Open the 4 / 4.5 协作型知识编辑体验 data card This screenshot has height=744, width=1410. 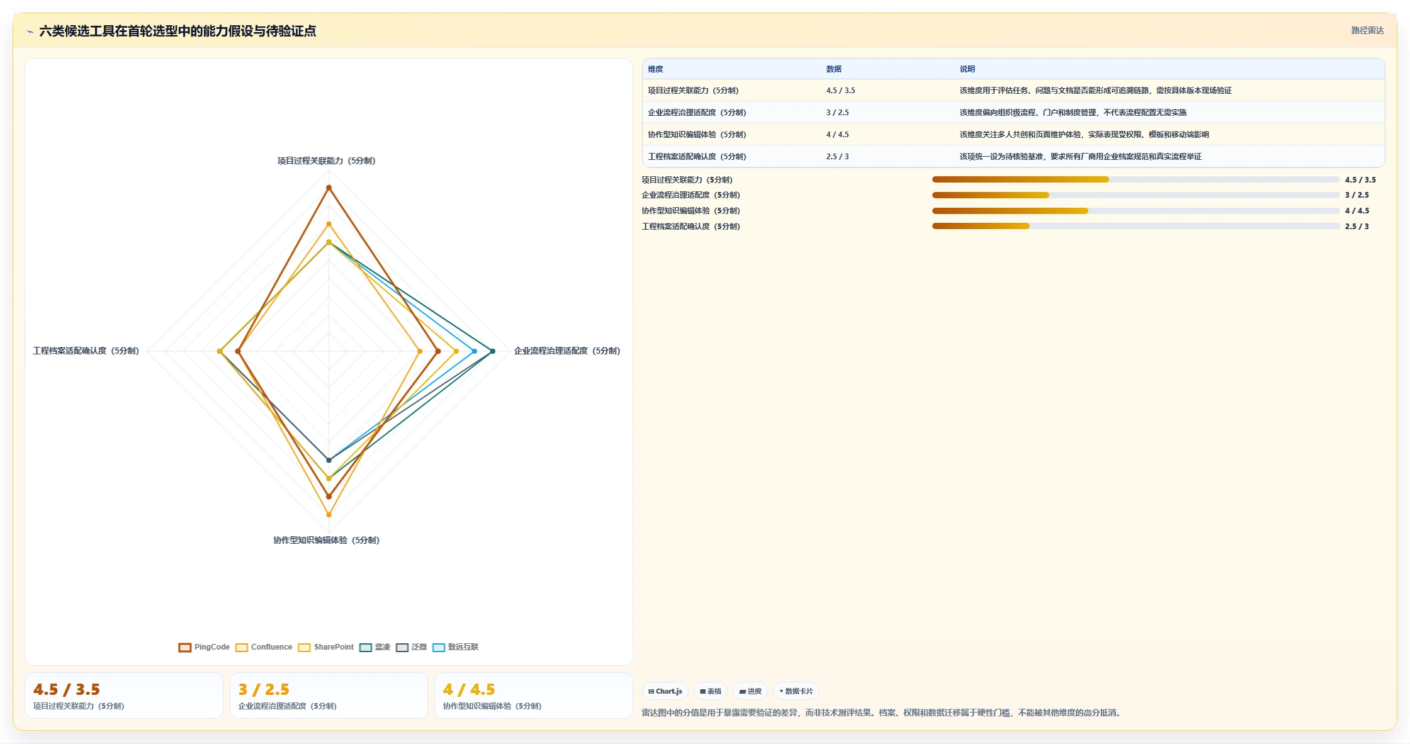534,696
